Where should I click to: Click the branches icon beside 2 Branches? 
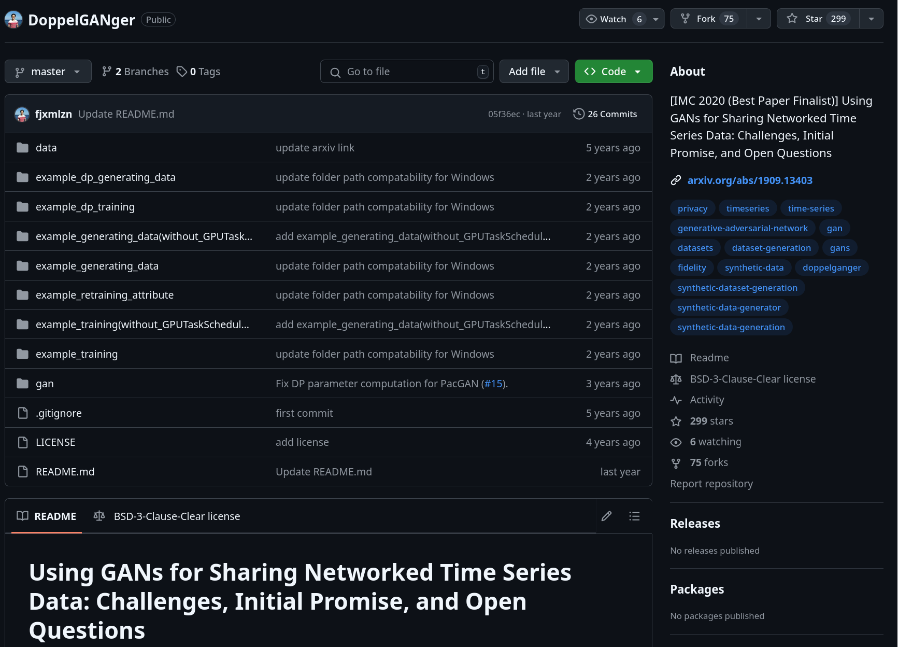[107, 72]
